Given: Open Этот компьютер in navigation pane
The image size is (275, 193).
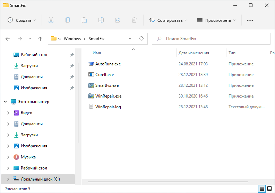Looking at the screenshot, I should click(34, 101).
